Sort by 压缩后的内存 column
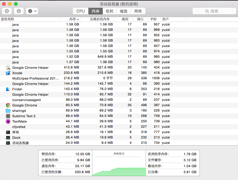Screen dimensions: 238x180 (x=97, y=19)
